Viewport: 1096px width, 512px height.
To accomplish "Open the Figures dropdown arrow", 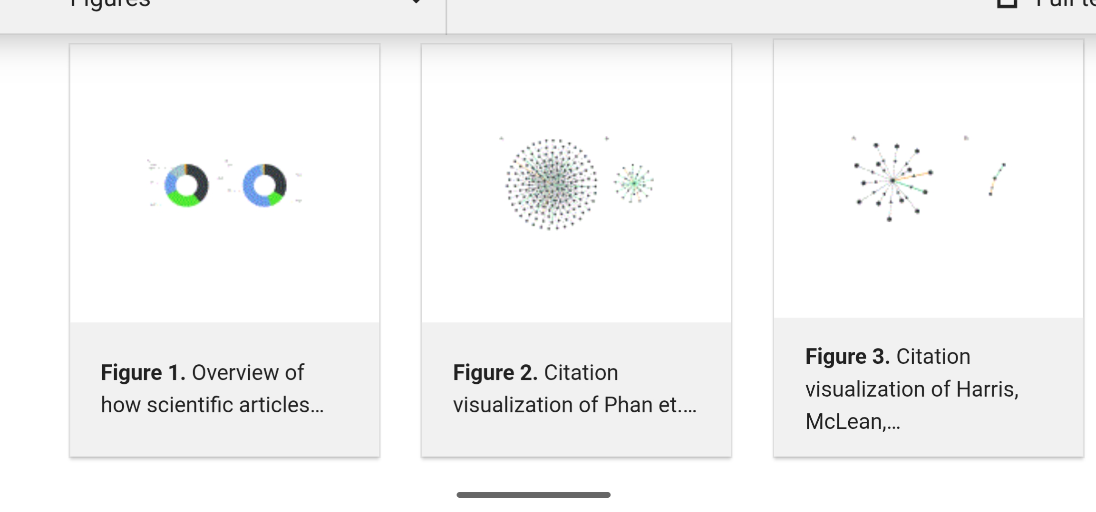I will (416, 2).
